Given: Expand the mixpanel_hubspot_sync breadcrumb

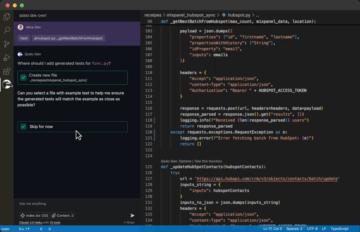Looking at the screenshot, I should [x=191, y=15].
